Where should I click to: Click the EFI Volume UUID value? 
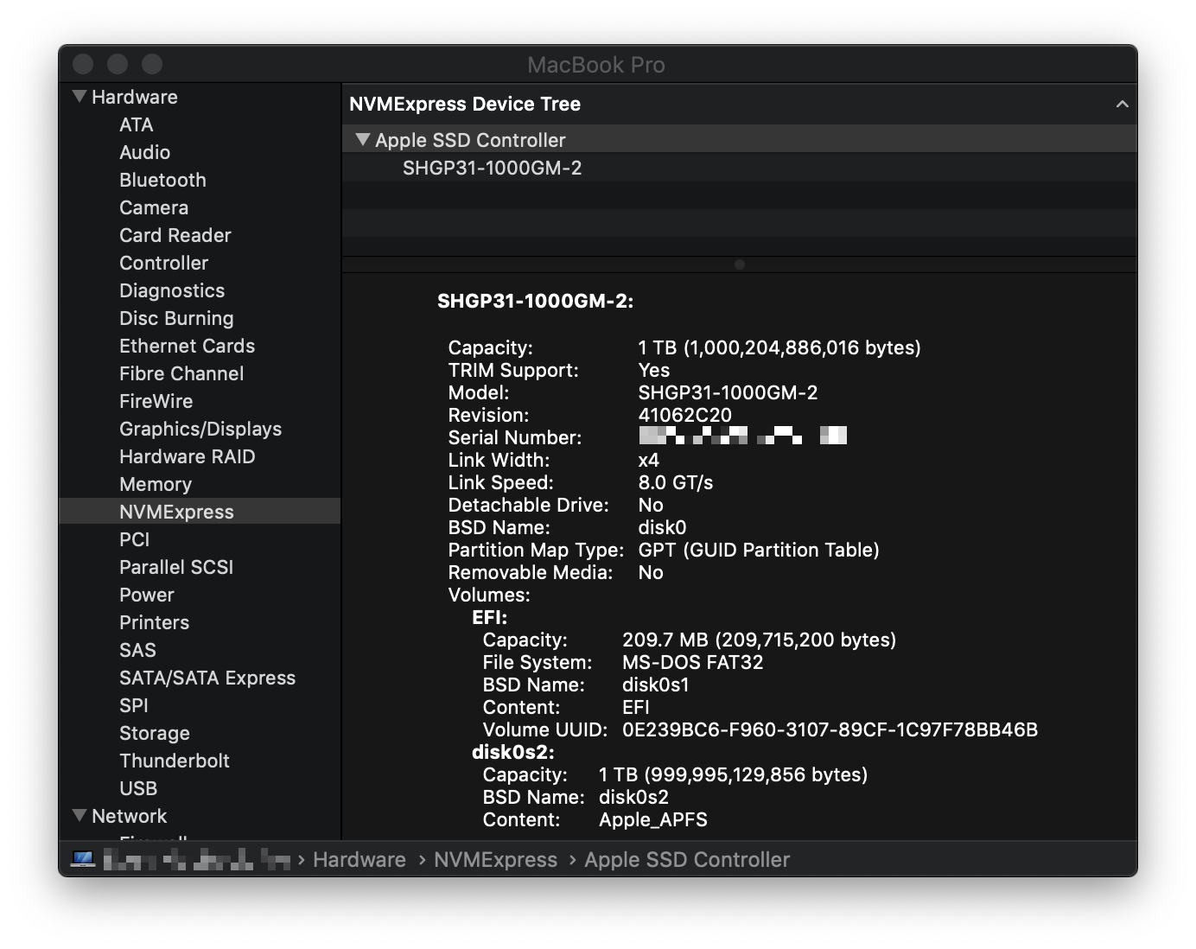click(830, 729)
